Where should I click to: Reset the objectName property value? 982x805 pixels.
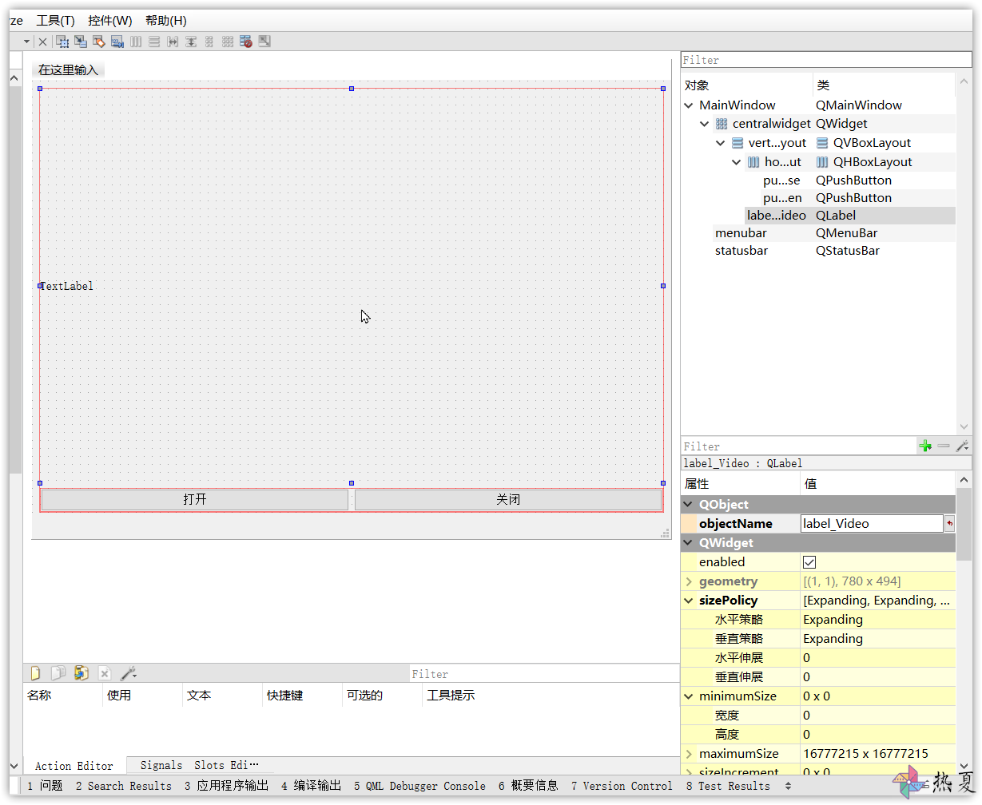[x=949, y=524]
